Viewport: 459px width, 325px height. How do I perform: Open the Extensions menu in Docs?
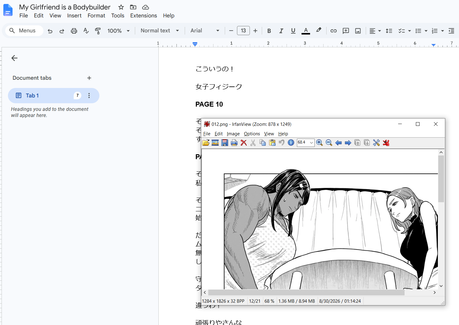click(x=143, y=16)
